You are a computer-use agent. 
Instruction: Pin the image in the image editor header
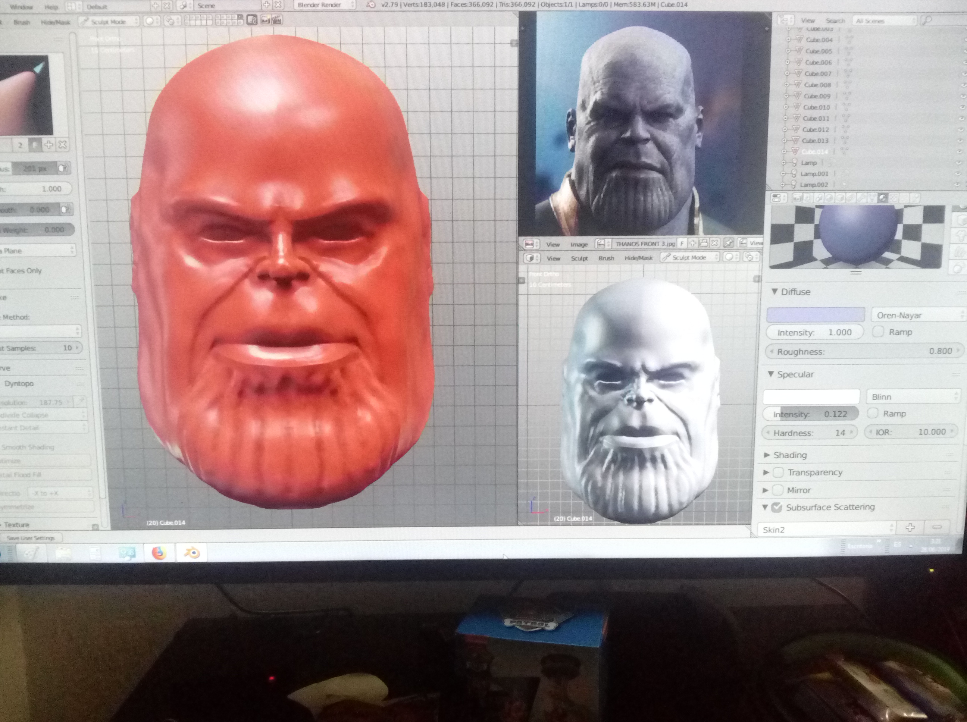click(729, 244)
